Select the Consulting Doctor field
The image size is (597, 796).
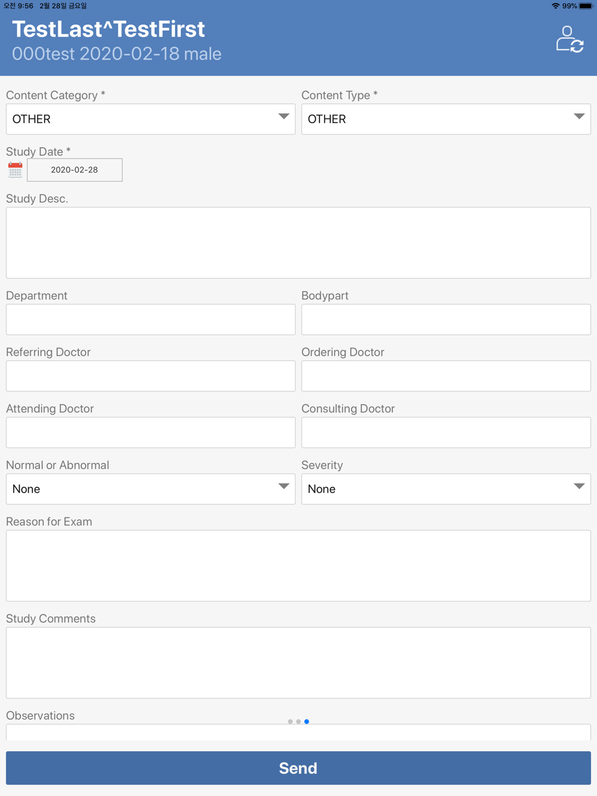446,433
